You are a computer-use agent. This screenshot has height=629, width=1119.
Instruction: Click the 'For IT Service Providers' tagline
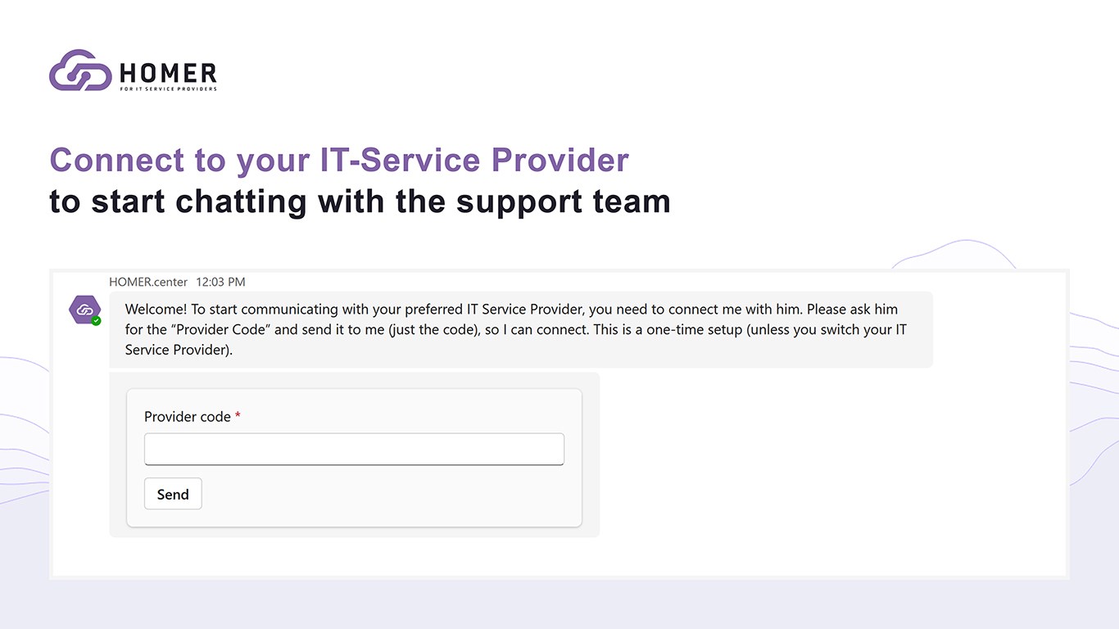[x=168, y=88]
